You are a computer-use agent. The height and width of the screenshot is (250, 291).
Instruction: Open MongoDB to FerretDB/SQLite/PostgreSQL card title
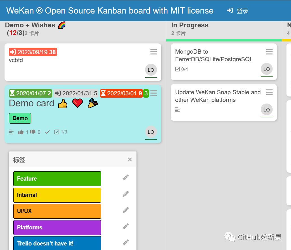click(x=214, y=55)
